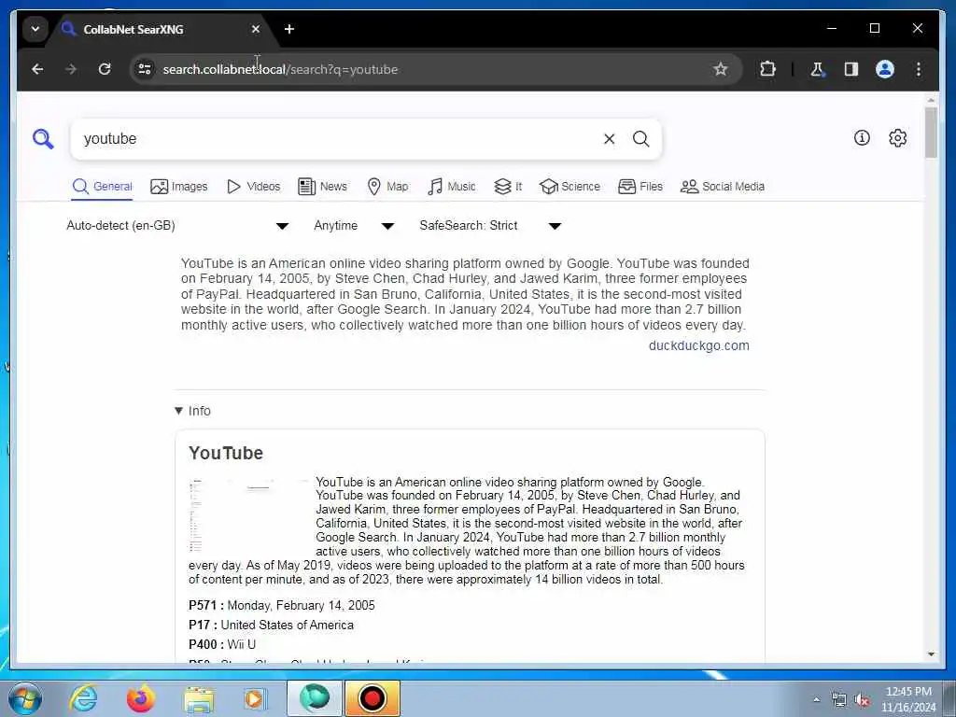Viewport: 956px width, 717px height.
Task: Click the P400 Wii U row
Action: (x=222, y=644)
